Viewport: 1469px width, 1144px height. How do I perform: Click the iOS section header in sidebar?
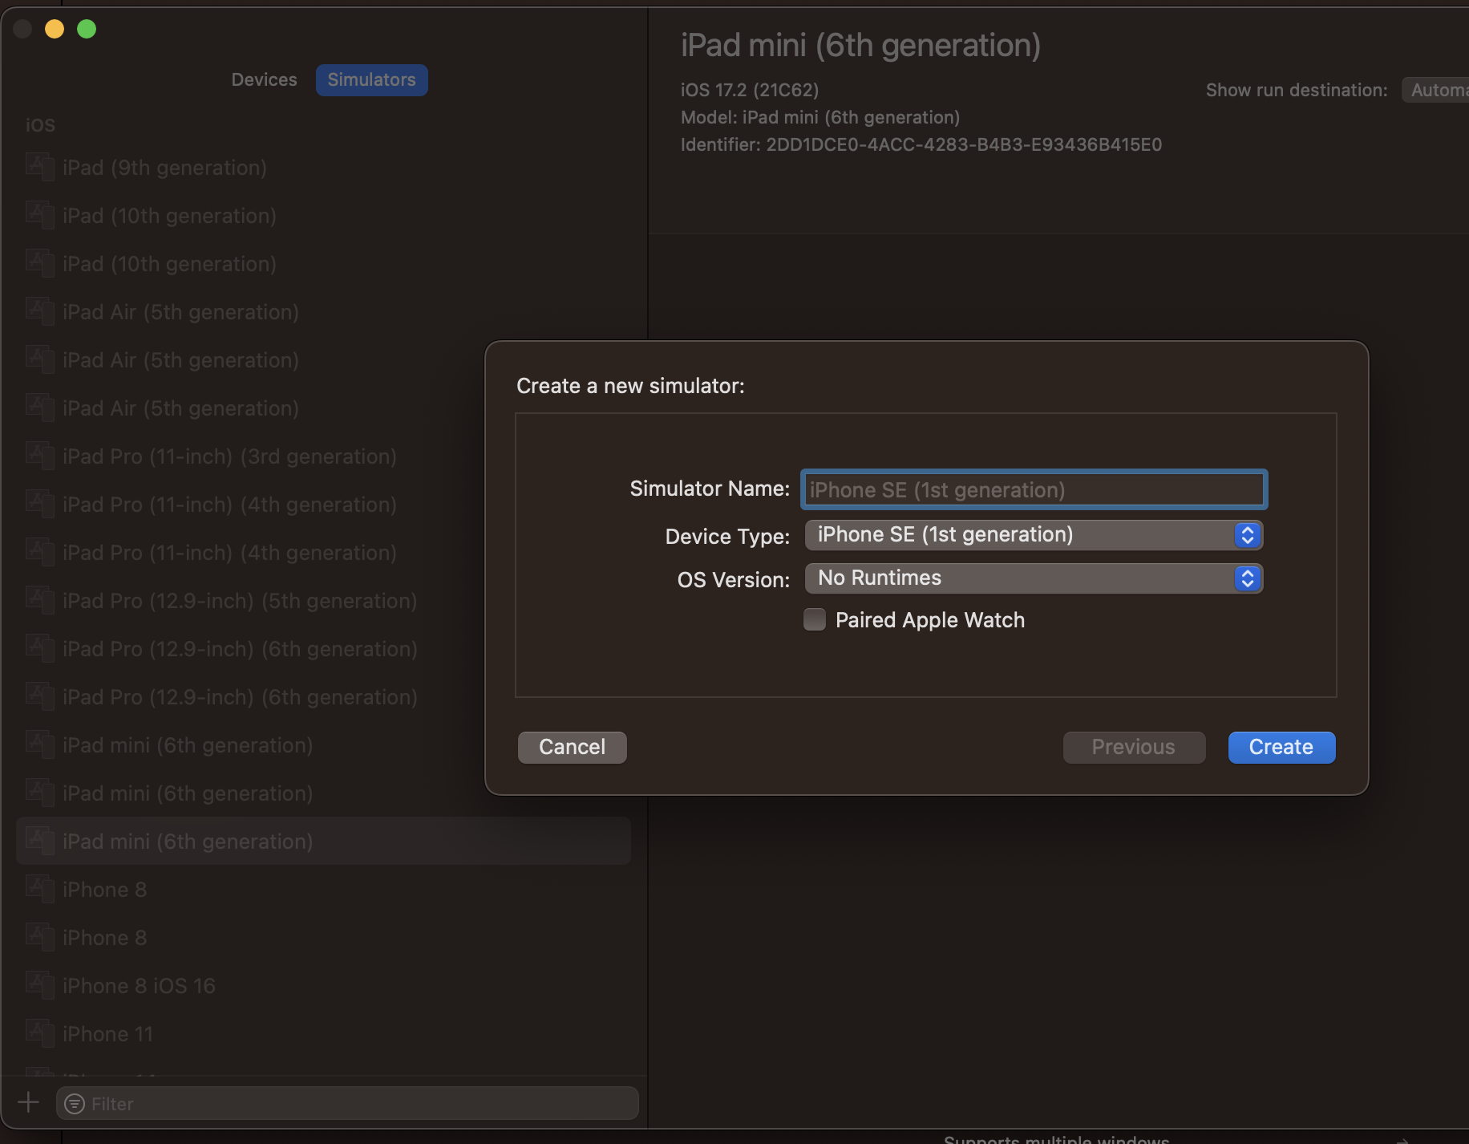tap(40, 125)
